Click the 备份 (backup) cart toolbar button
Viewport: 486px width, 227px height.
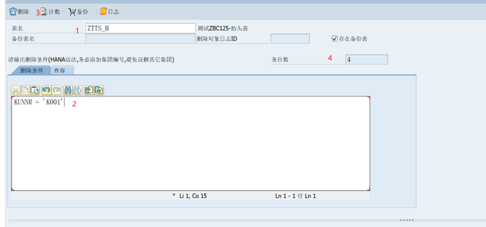(x=78, y=12)
